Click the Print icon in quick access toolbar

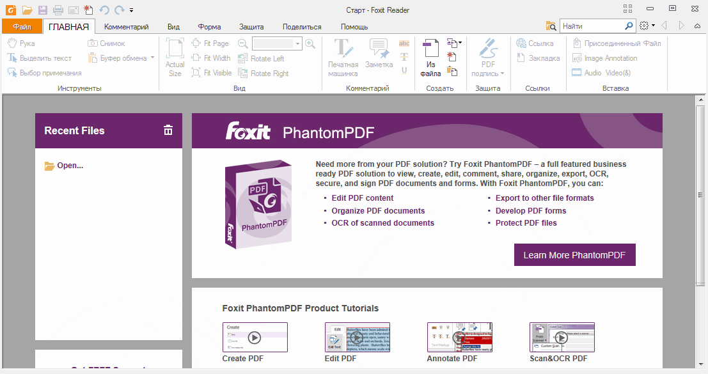click(58, 10)
